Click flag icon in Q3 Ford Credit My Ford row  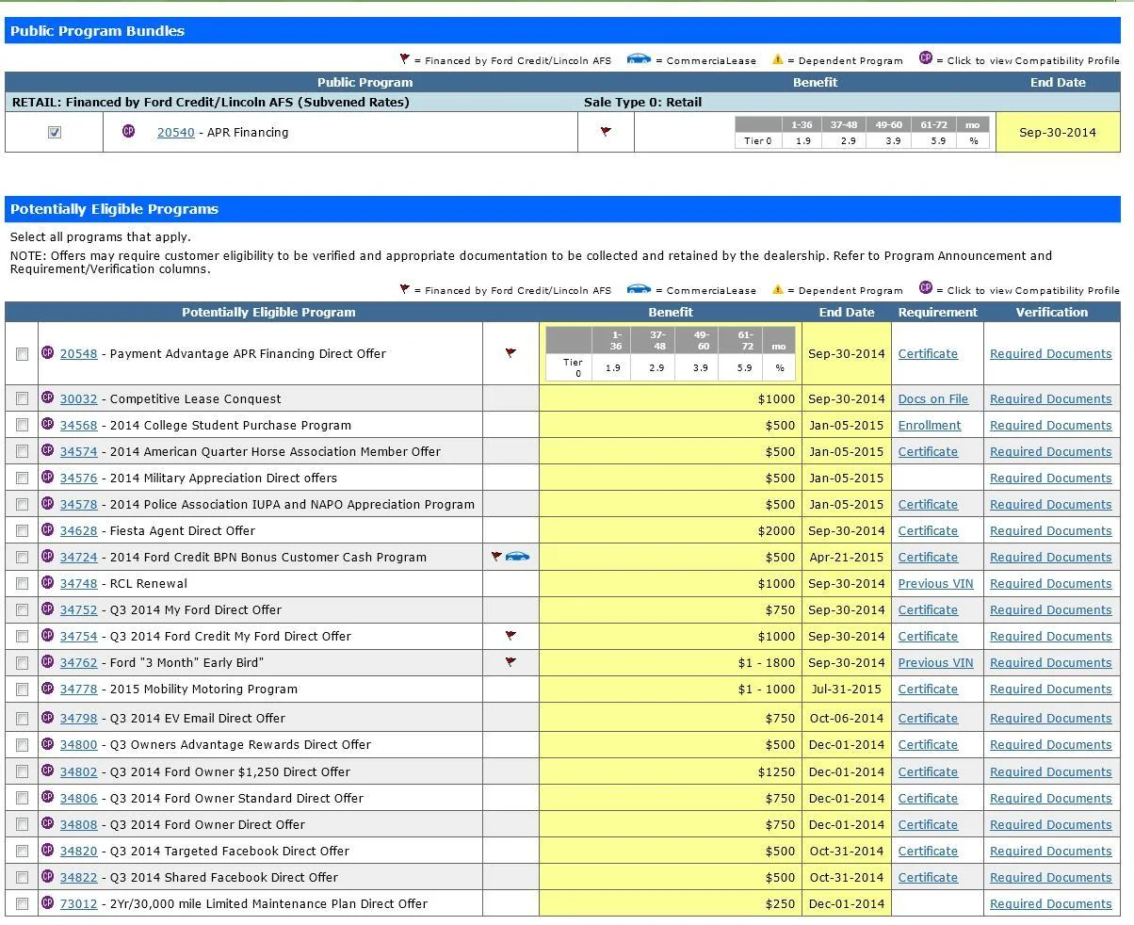pyautogui.click(x=510, y=636)
